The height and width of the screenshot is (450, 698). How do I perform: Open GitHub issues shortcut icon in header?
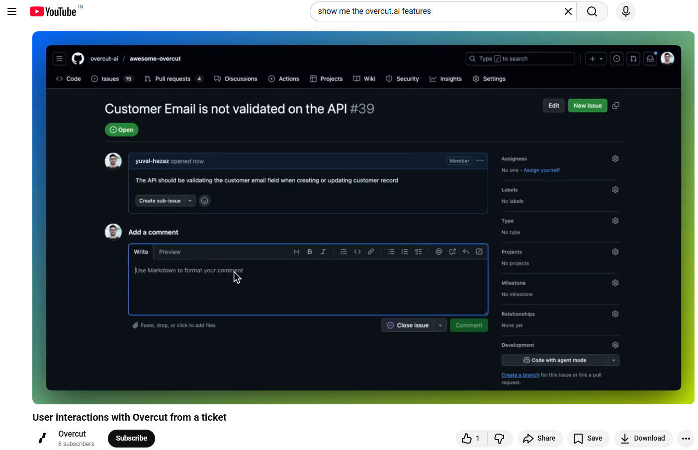[x=616, y=59]
